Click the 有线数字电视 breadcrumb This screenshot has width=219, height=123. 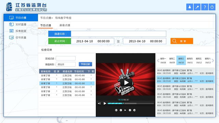(63, 18)
